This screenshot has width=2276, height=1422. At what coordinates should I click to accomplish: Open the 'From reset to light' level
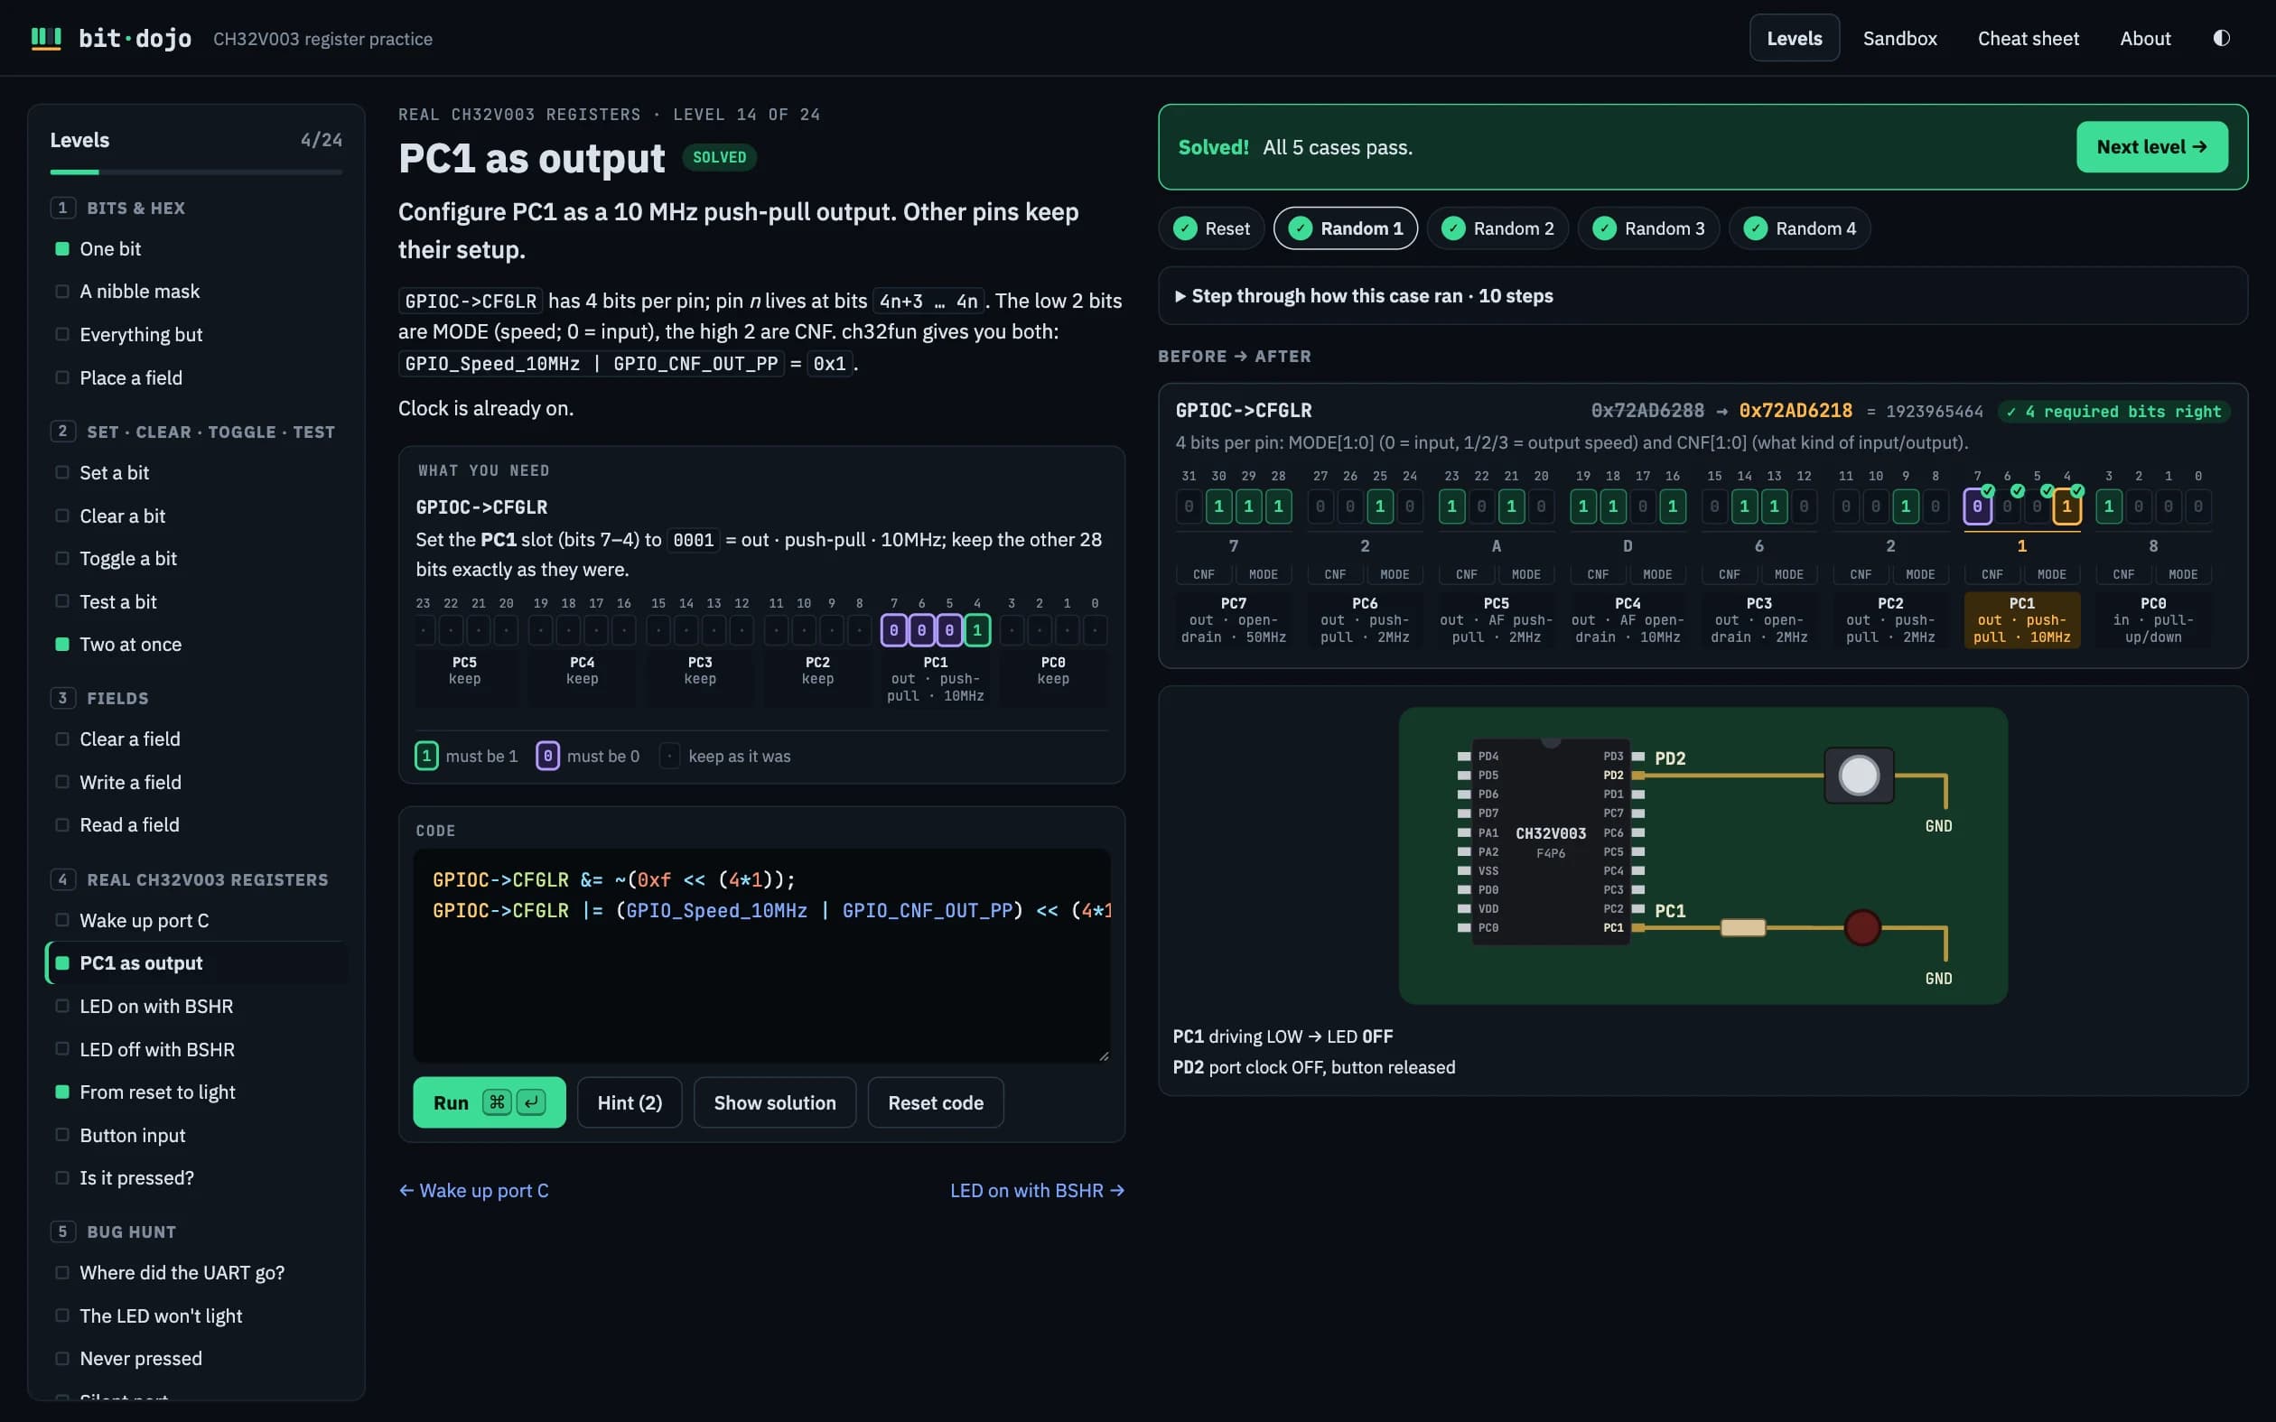(x=196, y=1092)
